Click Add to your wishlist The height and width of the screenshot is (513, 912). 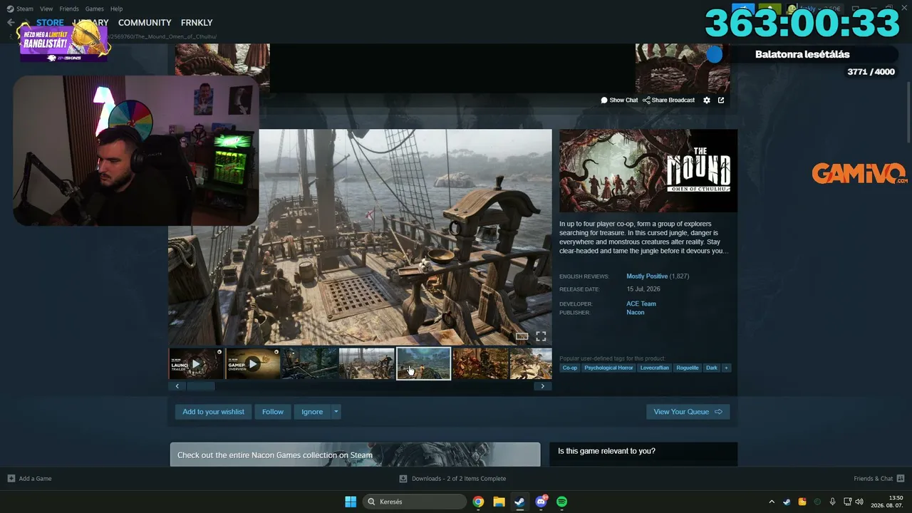tap(213, 412)
